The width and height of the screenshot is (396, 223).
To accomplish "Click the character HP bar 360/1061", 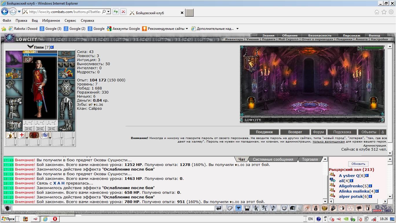I will (x=40, y=52).
